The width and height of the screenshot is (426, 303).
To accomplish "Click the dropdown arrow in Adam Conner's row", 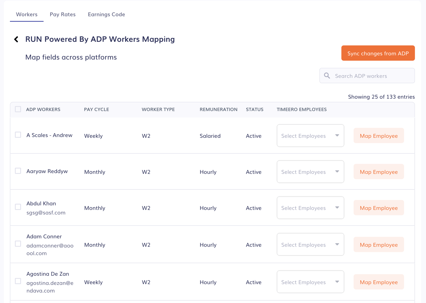I will coord(337,245).
